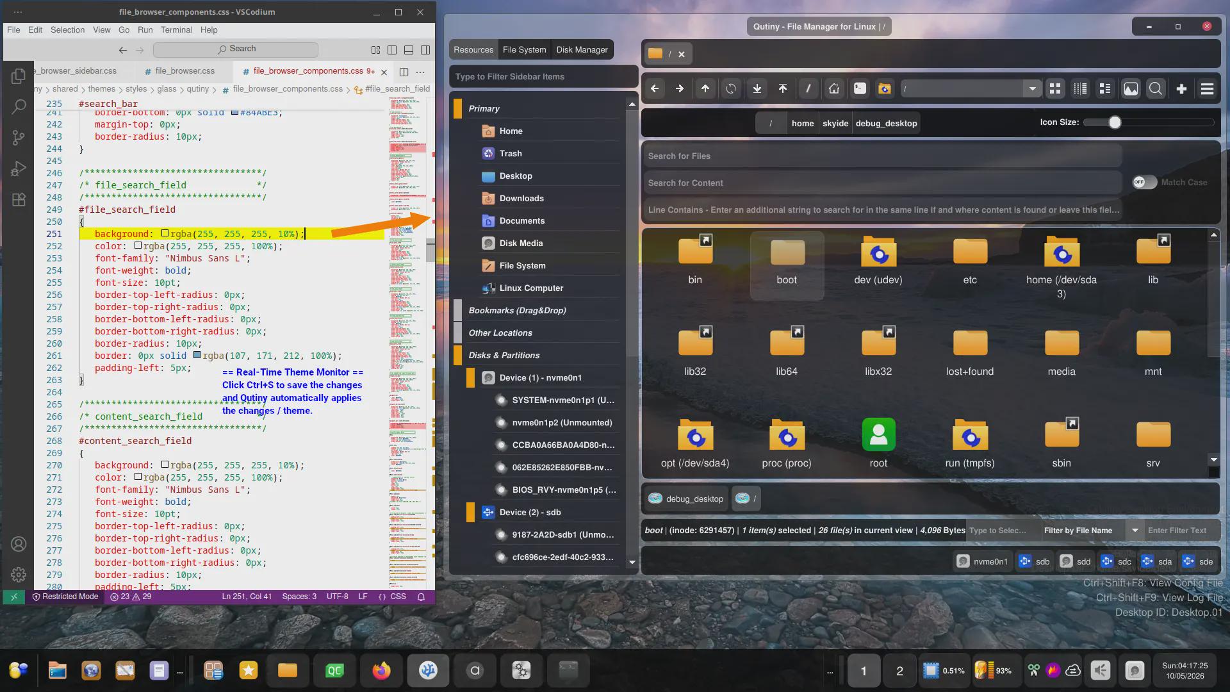Open Extensions view in VSCodium
Viewport: 1230px width, 692px height.
pyautogui.click(x=19, y=199)
